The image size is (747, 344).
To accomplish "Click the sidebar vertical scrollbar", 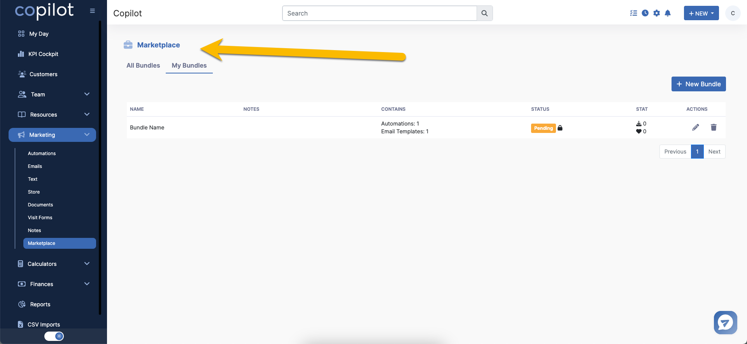I will 100,167.
